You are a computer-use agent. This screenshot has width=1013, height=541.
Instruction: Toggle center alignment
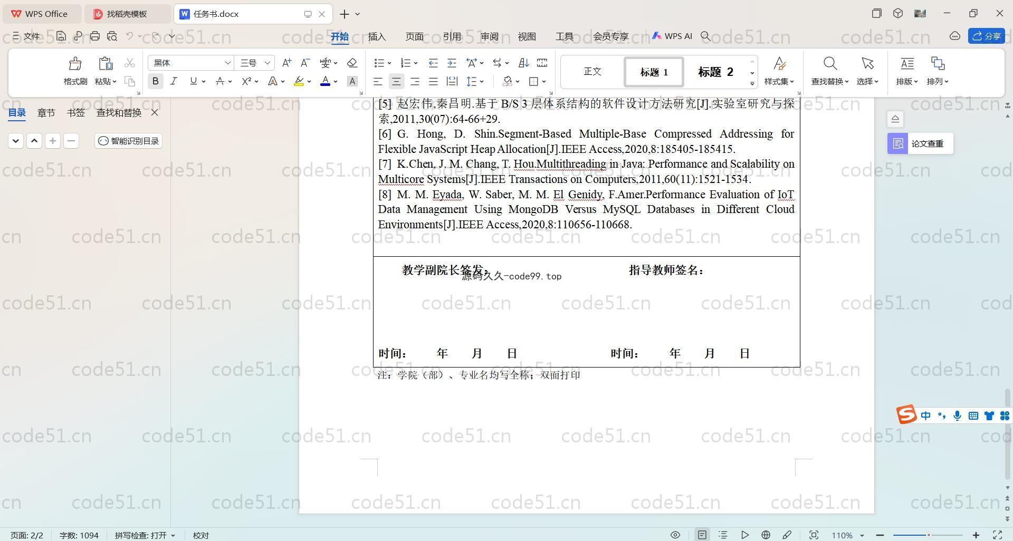click(x=396, y=81)
